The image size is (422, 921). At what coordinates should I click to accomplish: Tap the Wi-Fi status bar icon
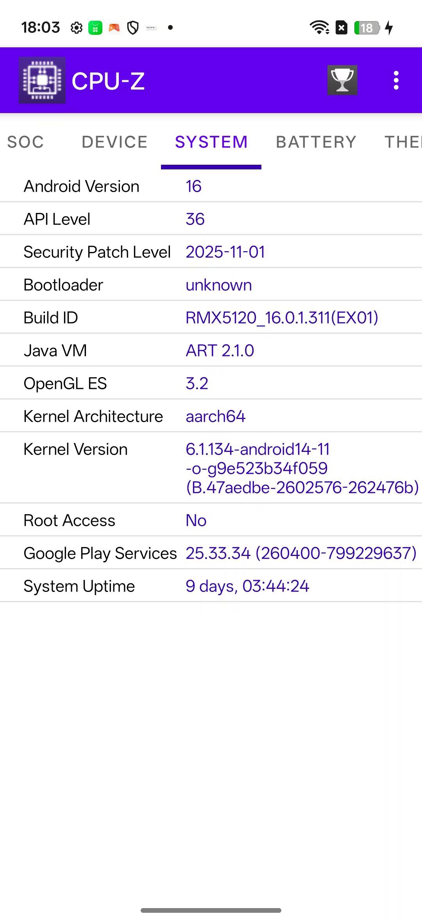(x=319, y=27)
